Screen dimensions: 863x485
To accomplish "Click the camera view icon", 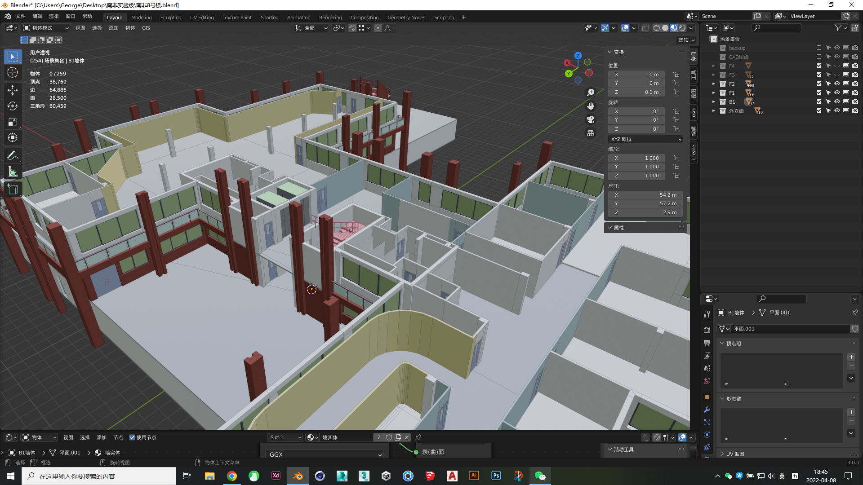I will click(590, 119).
